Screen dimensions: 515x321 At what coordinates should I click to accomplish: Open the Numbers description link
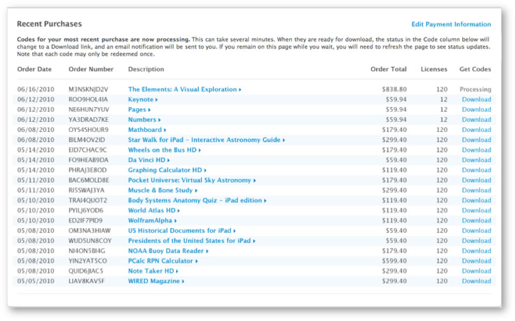144,120
